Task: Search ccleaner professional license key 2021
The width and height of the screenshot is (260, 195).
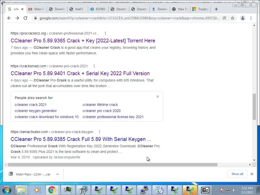Action: point(113,117)
